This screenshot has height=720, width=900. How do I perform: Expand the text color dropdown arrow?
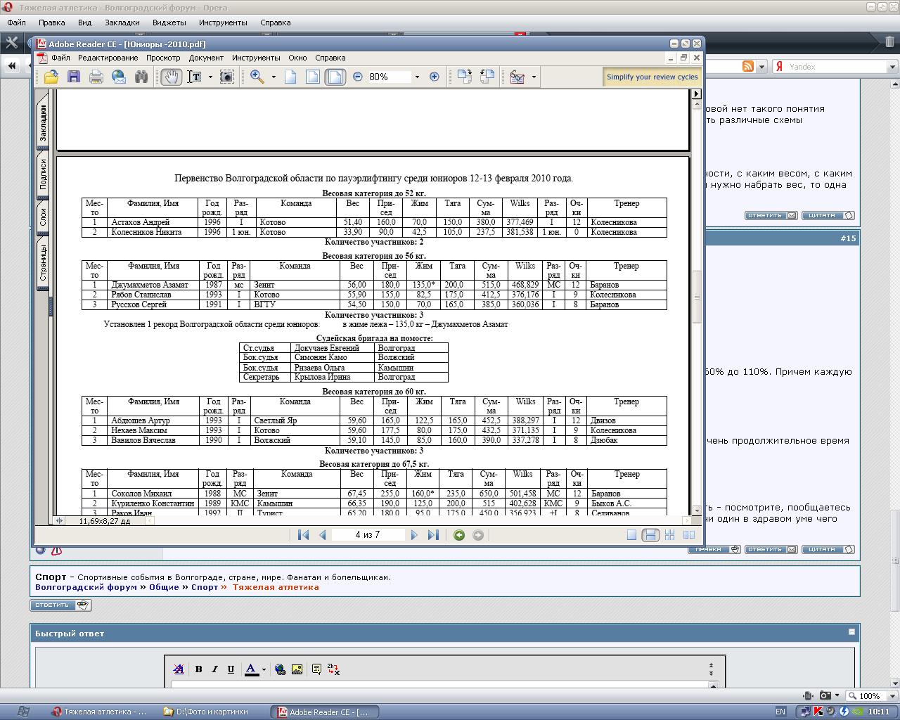[x=264, y=669]
